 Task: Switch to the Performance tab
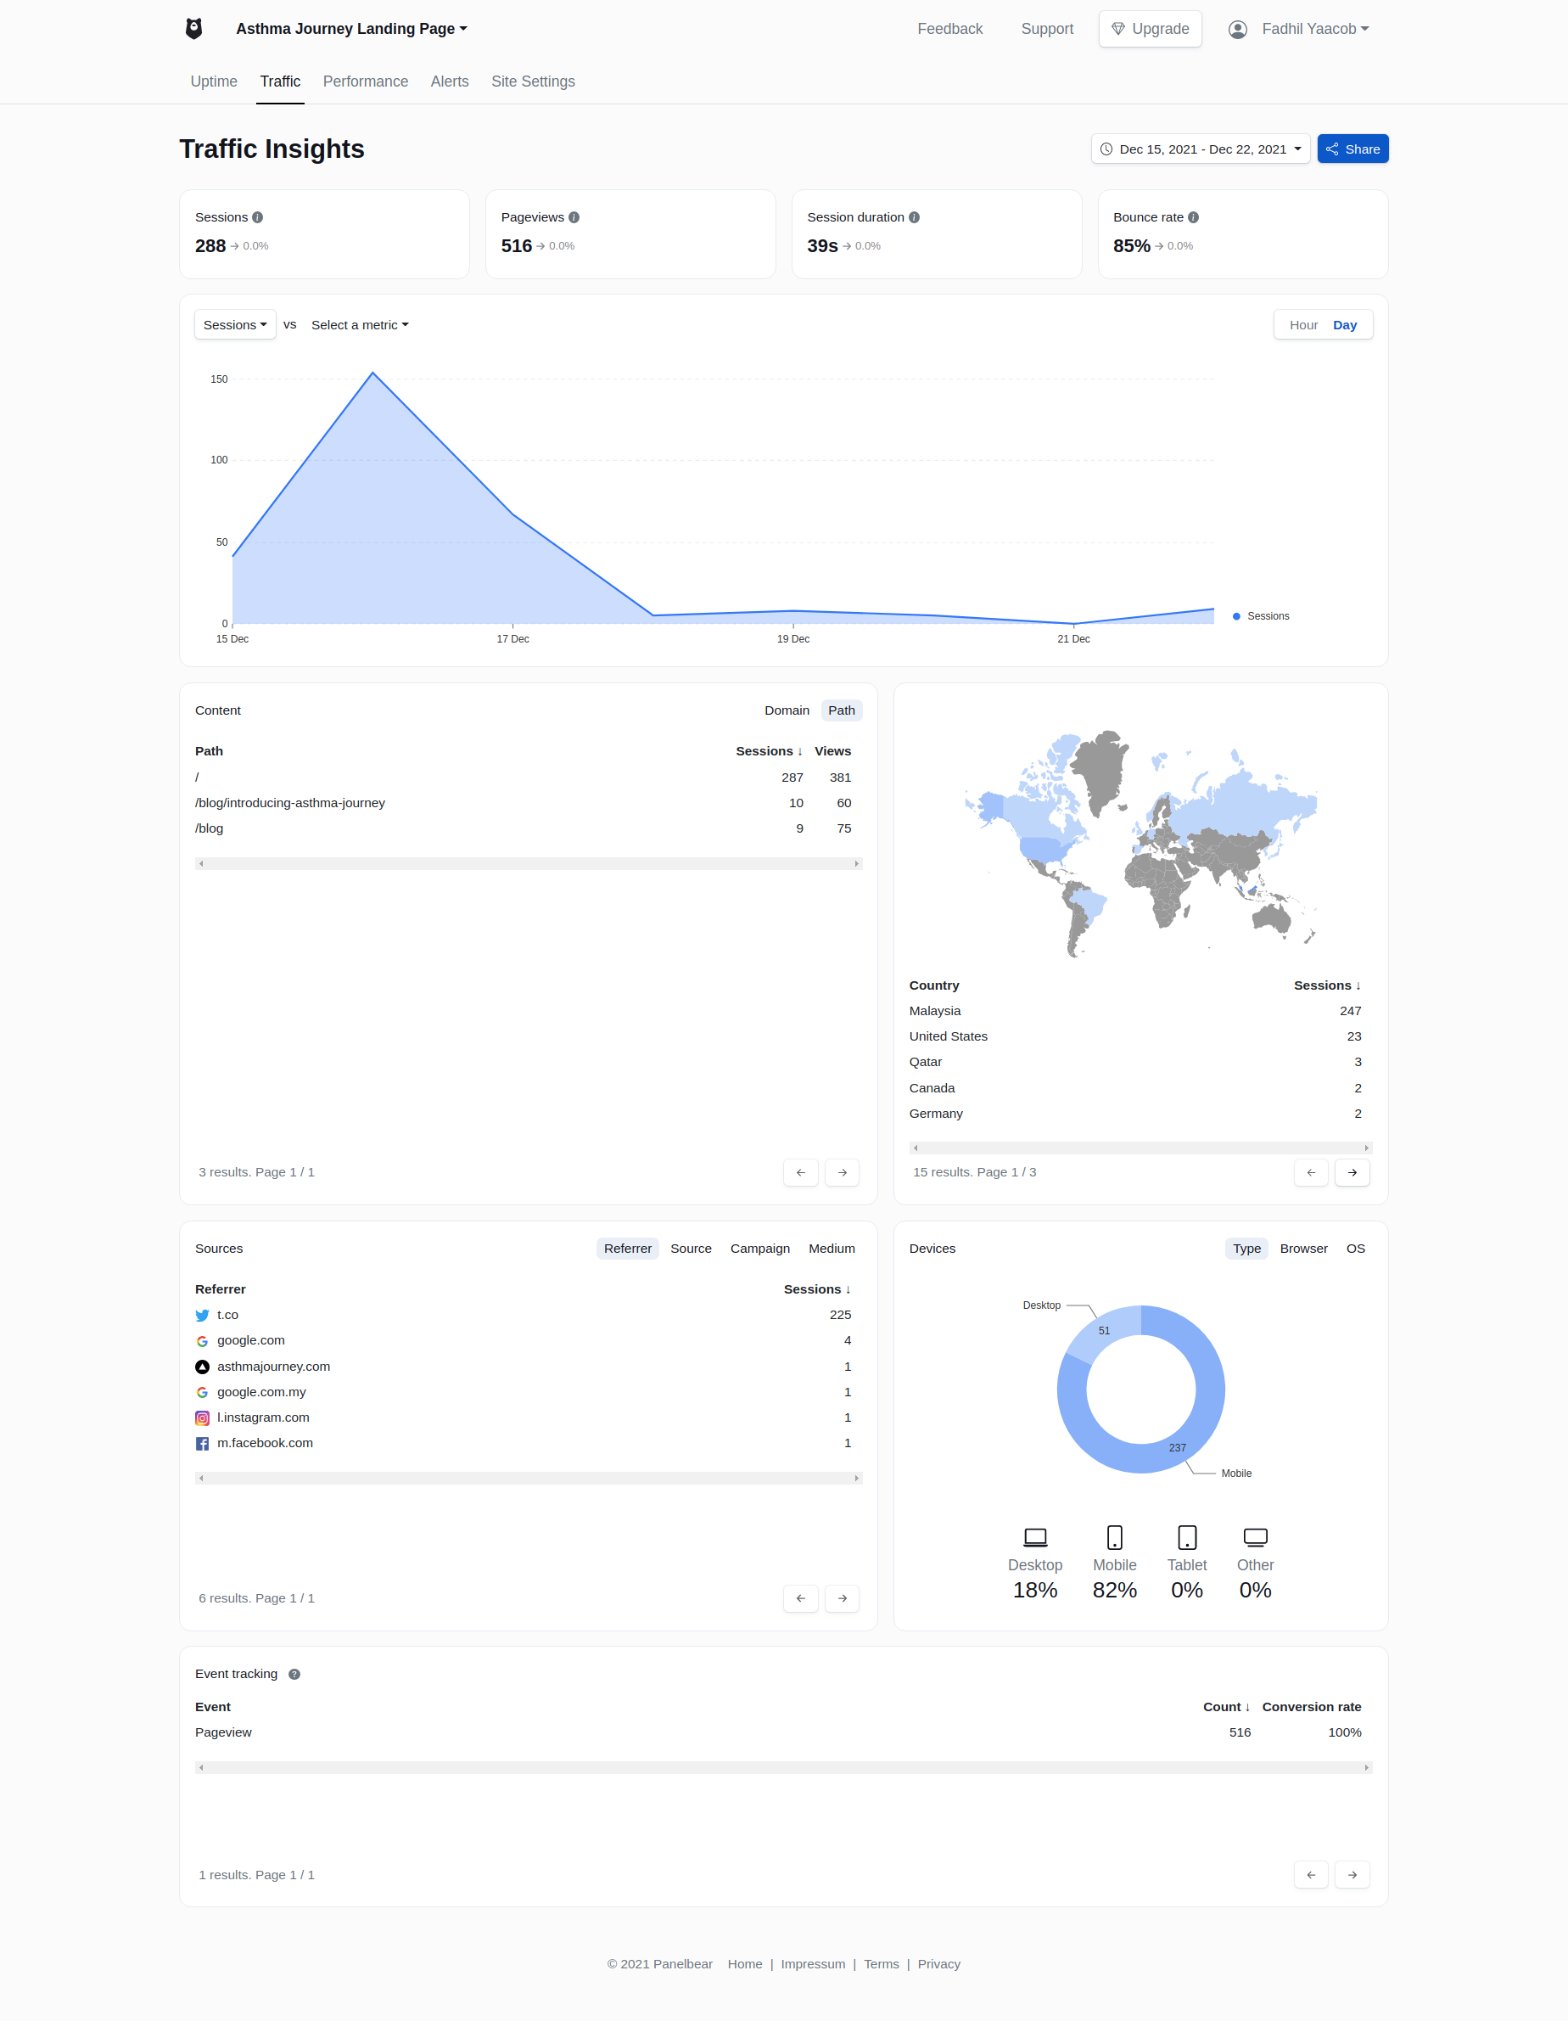[x=366, y=81]
